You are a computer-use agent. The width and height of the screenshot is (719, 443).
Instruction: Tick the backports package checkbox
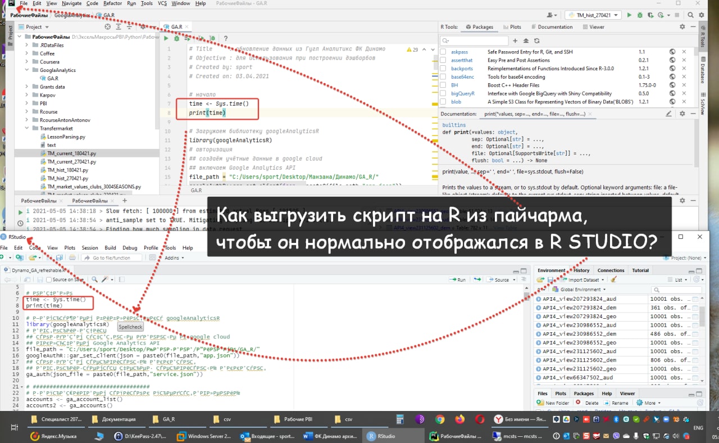[x=443, y=69]
